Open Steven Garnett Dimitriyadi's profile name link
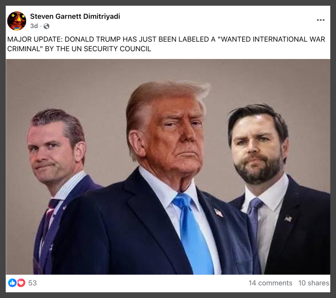This screenshot has width=336, height=298. (75, 16)
